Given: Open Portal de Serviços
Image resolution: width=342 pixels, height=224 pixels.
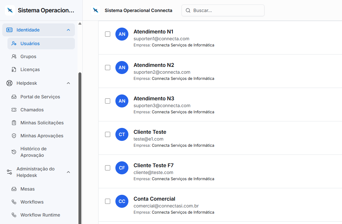Looking at the screenshot, I should [x=41, y=97].
